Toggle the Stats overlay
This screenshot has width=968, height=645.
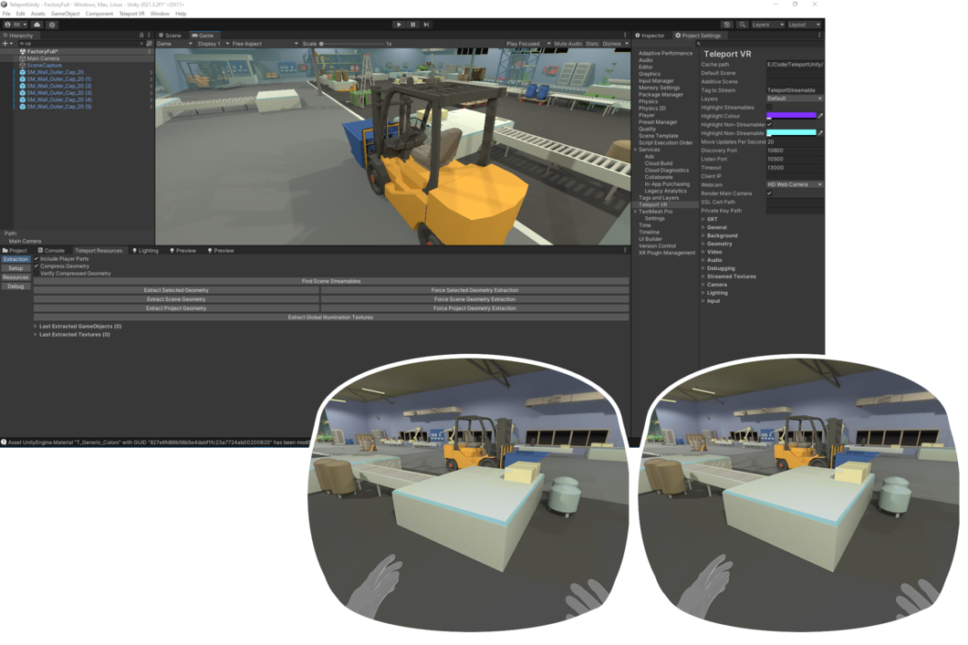click(x=592, y=44)
